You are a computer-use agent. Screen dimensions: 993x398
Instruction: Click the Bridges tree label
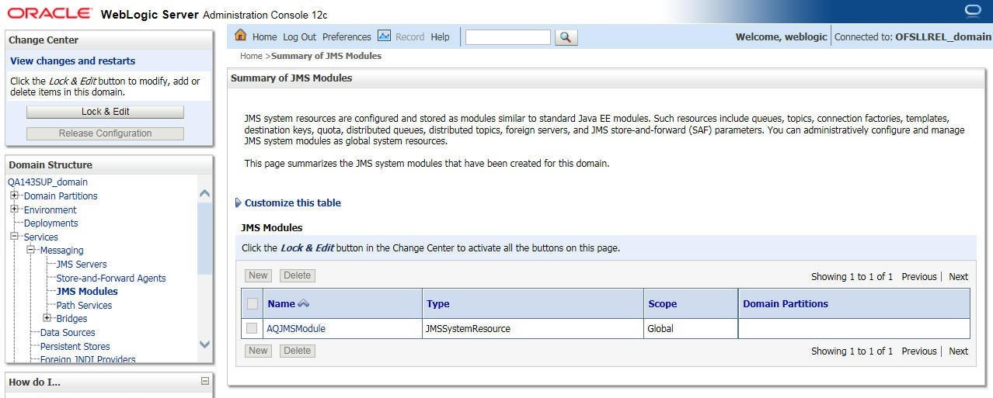[x=72, y=318]
